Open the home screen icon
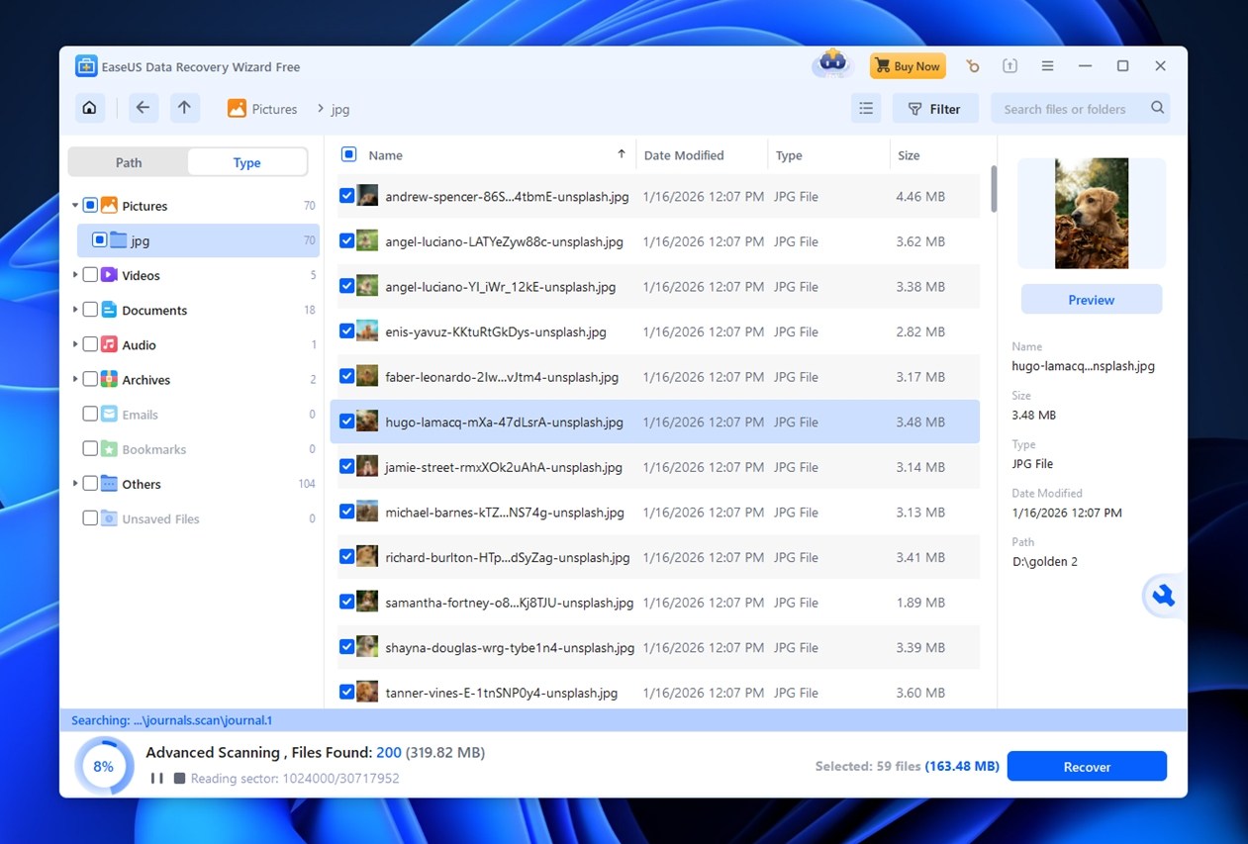 tap(89, 108)
